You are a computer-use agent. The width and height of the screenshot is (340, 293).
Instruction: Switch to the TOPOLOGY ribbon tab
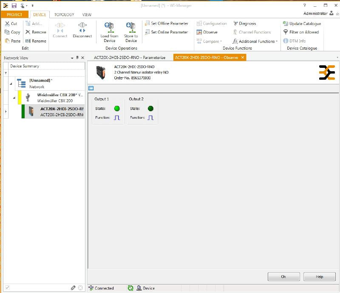point(64,14)
